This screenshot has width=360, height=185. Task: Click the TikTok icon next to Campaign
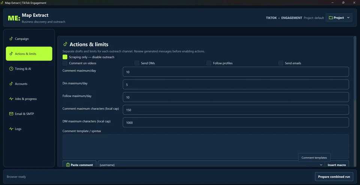coord(11,39)
